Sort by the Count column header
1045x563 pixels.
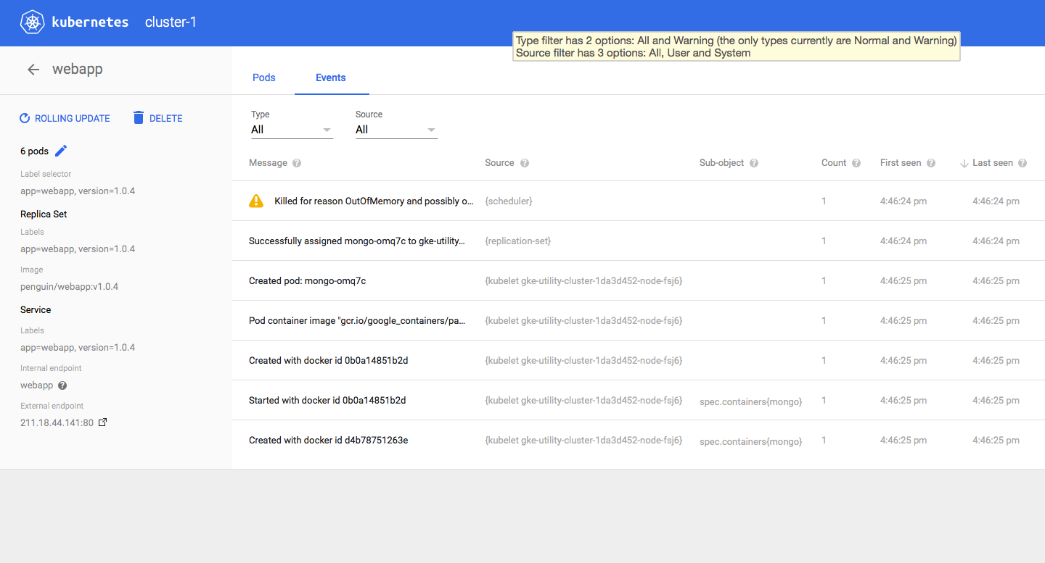[x=834, y=163]
